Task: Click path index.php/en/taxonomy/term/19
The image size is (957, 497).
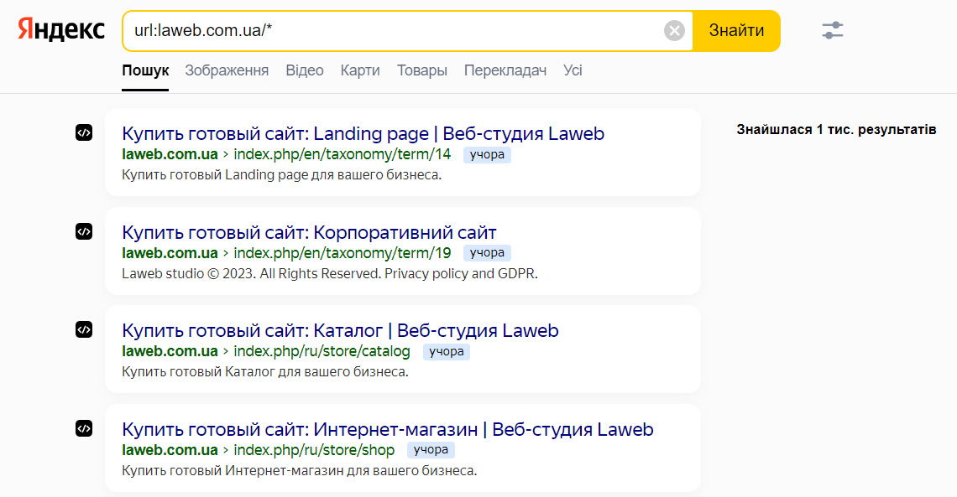Action: pyautogui.click(x=343, y=253)
